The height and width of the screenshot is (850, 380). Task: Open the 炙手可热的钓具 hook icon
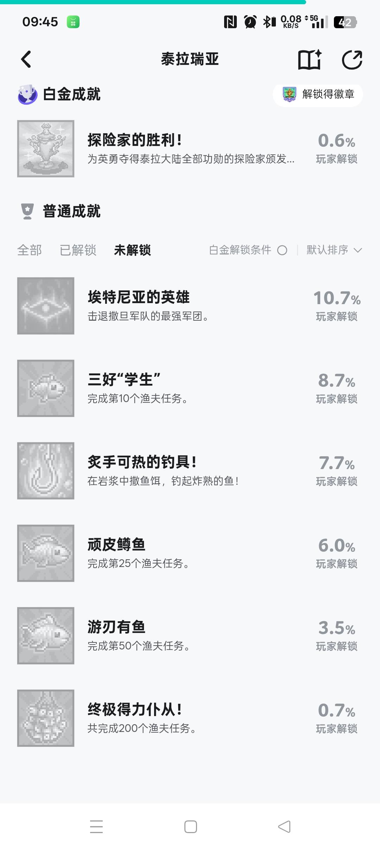[46, 471]
